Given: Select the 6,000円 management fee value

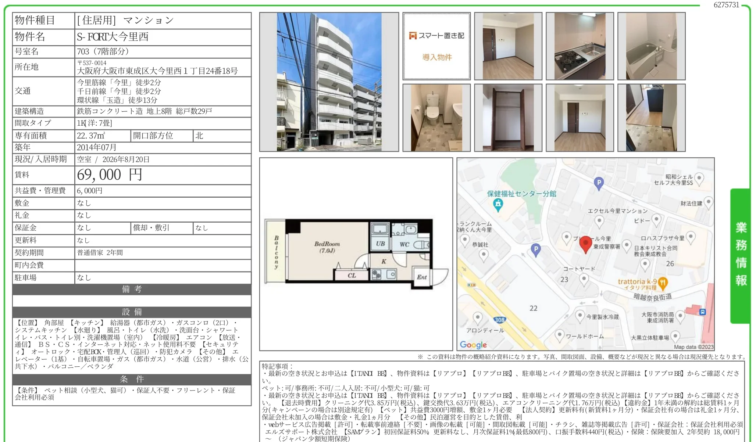Looking at the screenshot, I should (90, 191).
